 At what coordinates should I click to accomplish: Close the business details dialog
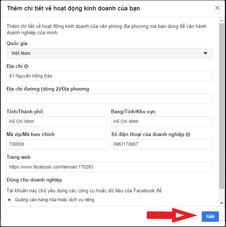click(x=217, y=8)
